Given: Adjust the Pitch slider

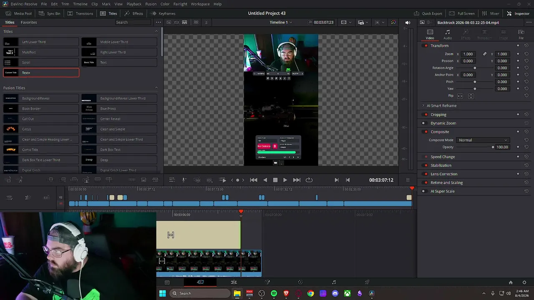Looking at the screenshot, I should point(475,82).
